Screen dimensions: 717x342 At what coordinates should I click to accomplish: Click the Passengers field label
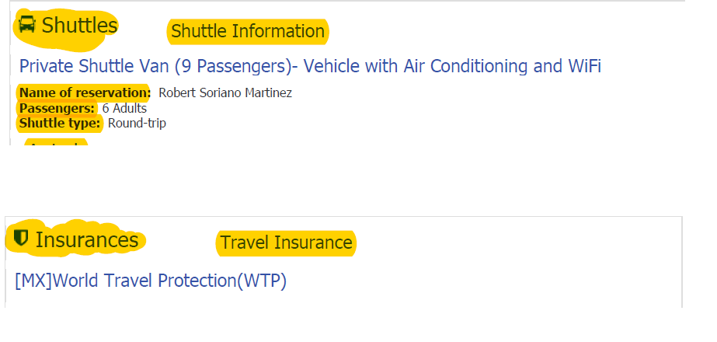(x=57, y=108)
